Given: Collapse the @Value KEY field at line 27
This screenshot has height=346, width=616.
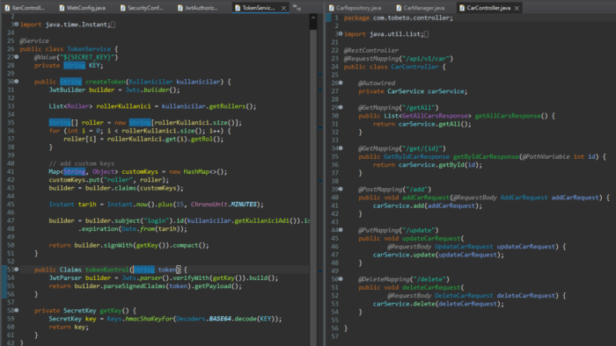Looking at the screenshot, I should [17, 57].
